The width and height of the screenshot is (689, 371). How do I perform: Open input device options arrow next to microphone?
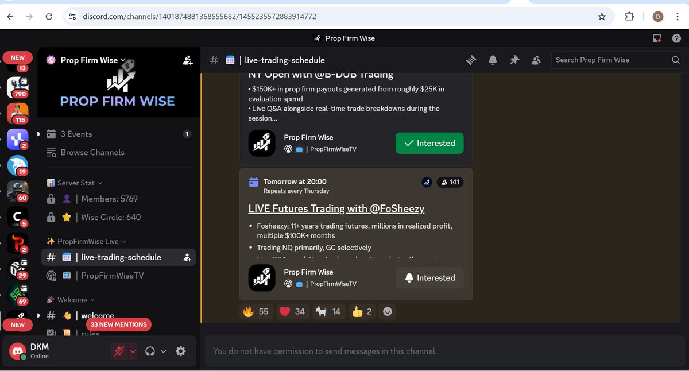(x=133, y=351)
